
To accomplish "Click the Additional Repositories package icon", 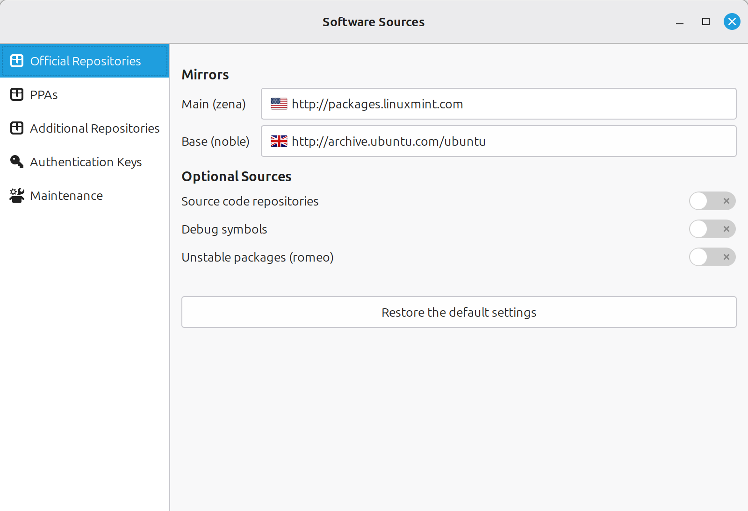I will click(x=17, y=128).
